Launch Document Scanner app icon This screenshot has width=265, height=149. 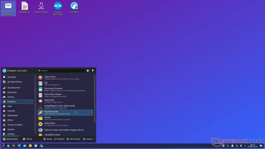(40, 89)
